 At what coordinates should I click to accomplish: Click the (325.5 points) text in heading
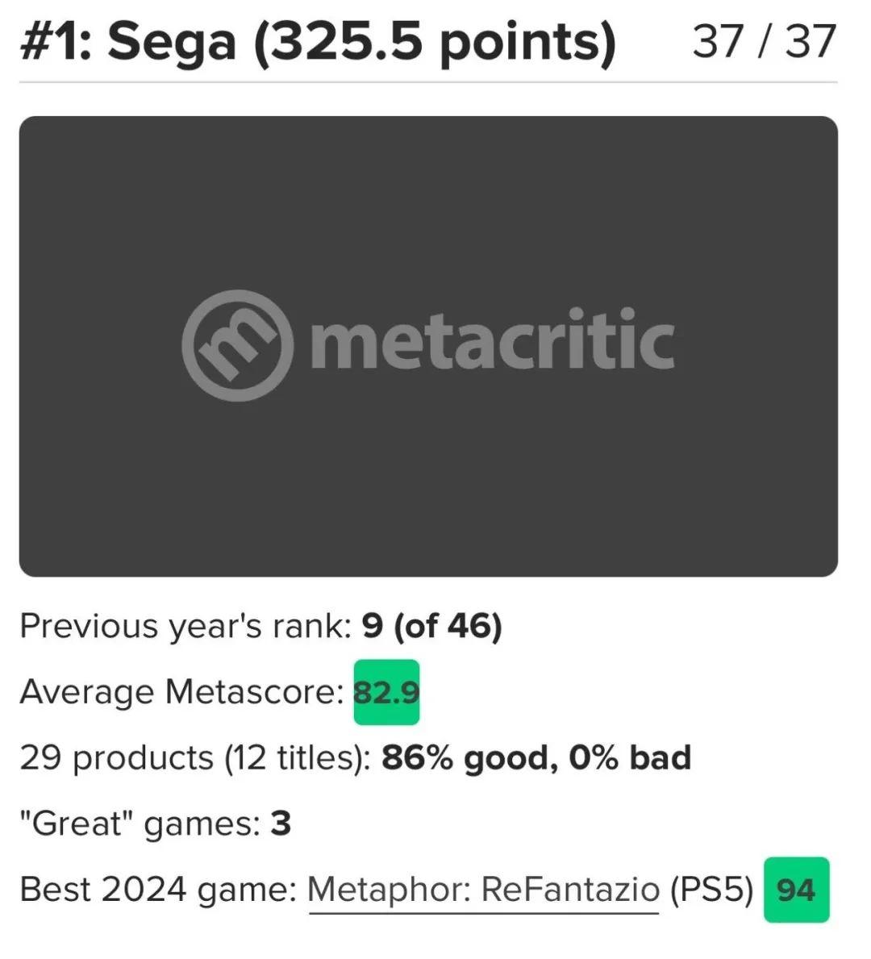tap(435, 41)
